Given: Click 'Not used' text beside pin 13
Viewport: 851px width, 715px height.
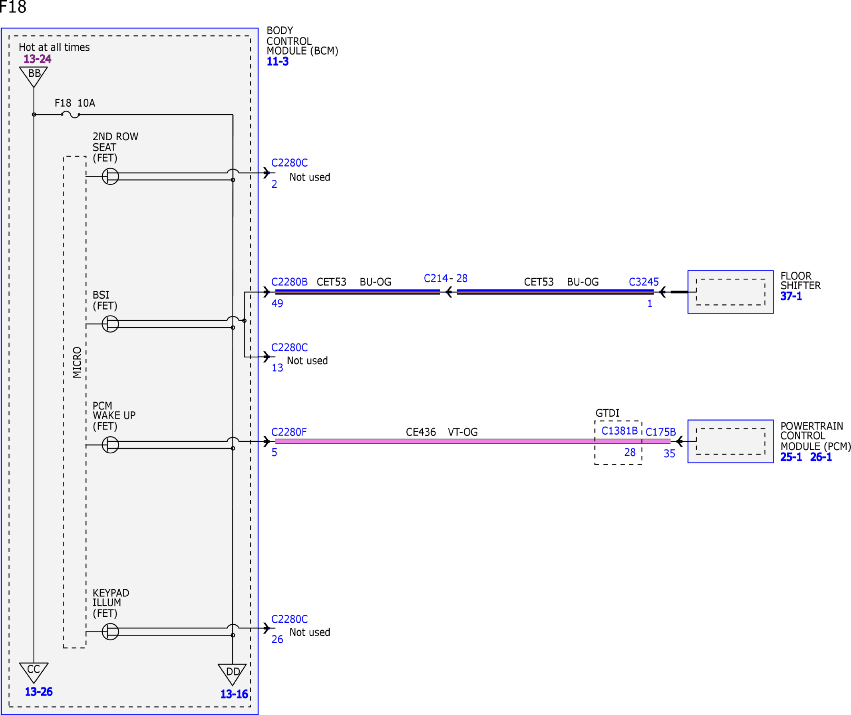Looking at the screenshot, I should [x=307, y=361].
